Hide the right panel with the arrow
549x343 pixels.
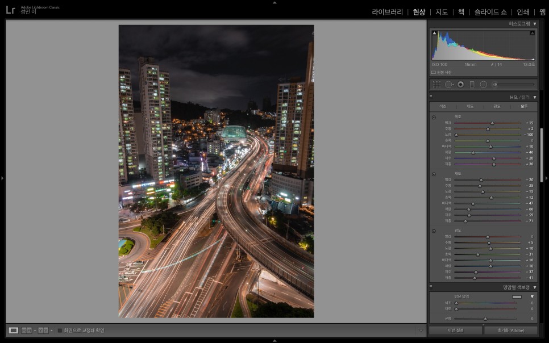(547, 178)
